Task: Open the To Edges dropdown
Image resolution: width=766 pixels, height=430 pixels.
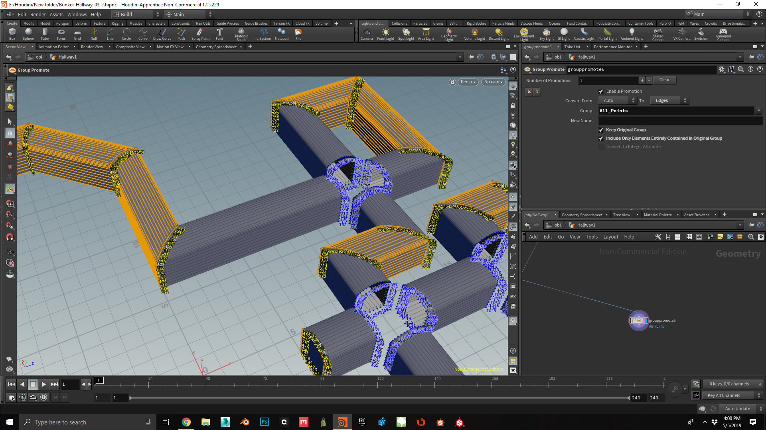Action: pos(669,101)
